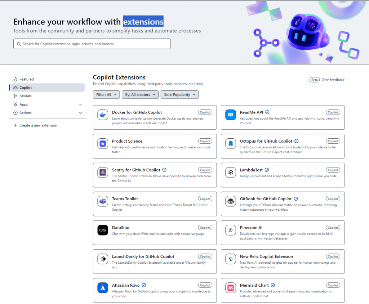The image size is (369, 304).
Task: Open the Sort: Popularity dropdown
Action: 179,95
